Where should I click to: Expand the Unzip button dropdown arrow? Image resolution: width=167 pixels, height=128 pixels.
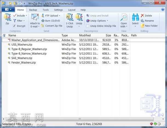(79, 26)
